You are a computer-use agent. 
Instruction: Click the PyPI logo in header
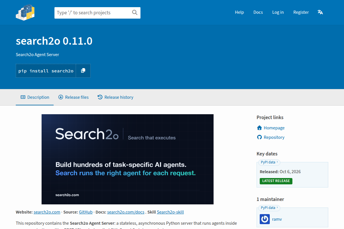(x=25, y=12)
